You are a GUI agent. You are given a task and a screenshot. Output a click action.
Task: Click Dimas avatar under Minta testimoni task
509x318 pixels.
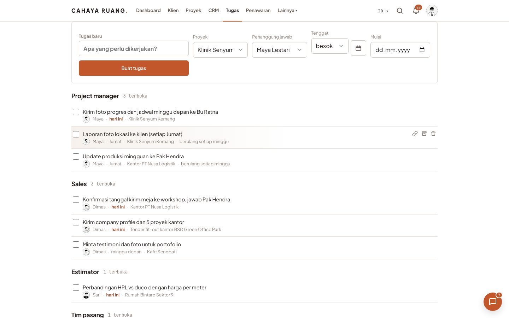coord(86,252)
